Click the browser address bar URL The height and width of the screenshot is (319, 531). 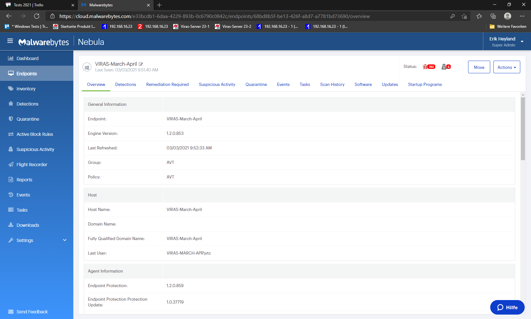214,16
